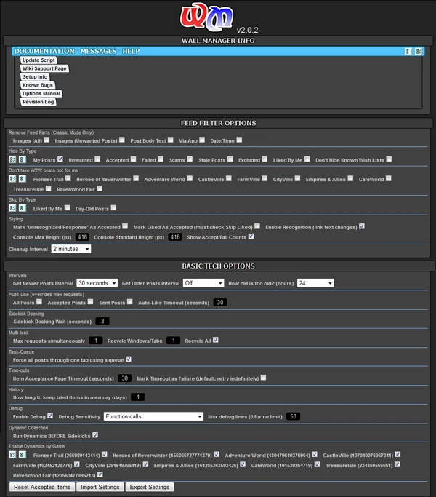Open the Get Newer Posts Interval dropdown
Viewport: 436px width, 497px height.
97,283
